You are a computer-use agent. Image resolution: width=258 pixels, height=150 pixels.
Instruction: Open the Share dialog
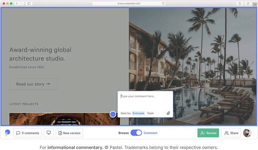pyautogui.click(x=231, y=133)
